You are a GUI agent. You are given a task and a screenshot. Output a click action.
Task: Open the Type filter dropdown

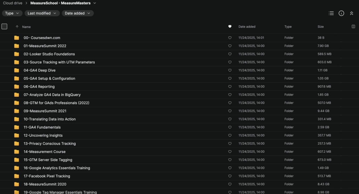[x=12, y=13]
